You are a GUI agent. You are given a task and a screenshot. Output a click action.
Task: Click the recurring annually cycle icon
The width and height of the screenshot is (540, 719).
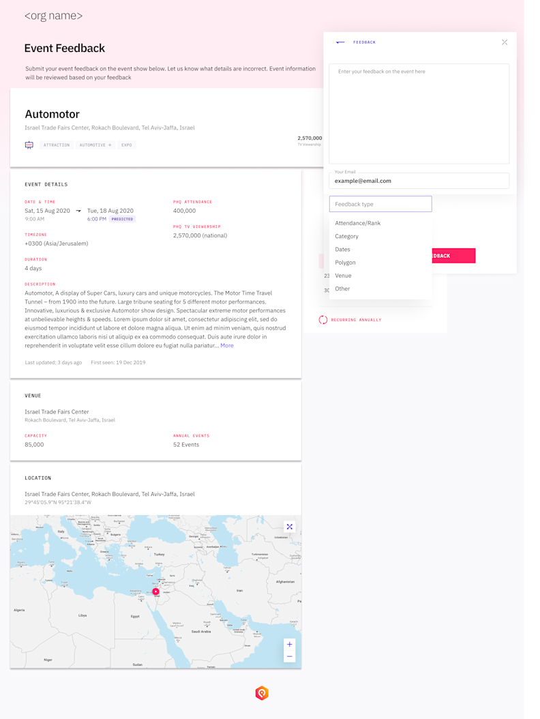322,320
